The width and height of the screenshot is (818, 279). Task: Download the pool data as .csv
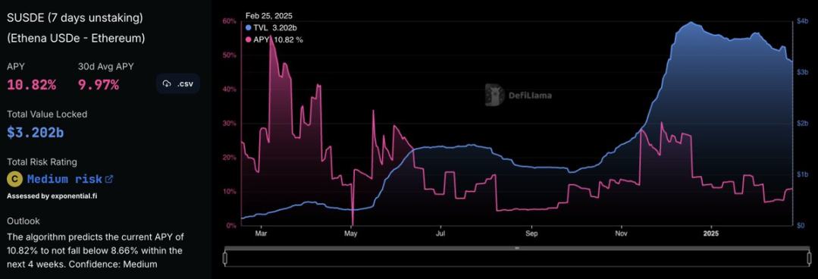[x=178, y=83]
